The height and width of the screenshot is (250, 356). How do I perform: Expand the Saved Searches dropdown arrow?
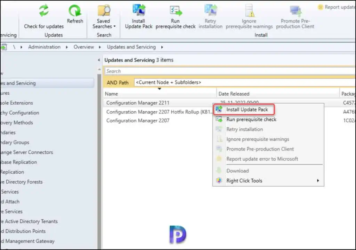115,26
